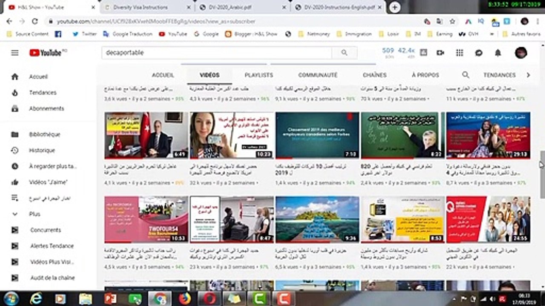Show more channel tabs with right chevron
Viewport: 545px width, 306px height.
click(x=528, y=75)
